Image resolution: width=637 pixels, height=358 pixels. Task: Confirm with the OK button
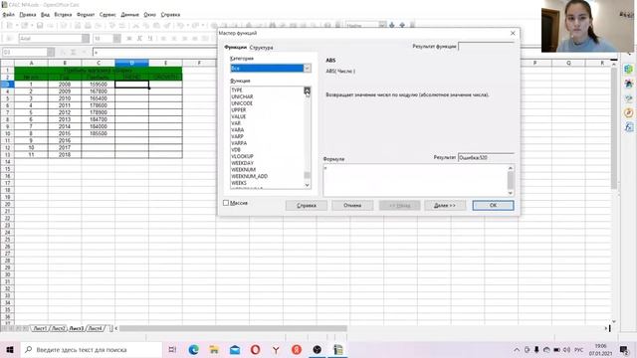point(493,206)
